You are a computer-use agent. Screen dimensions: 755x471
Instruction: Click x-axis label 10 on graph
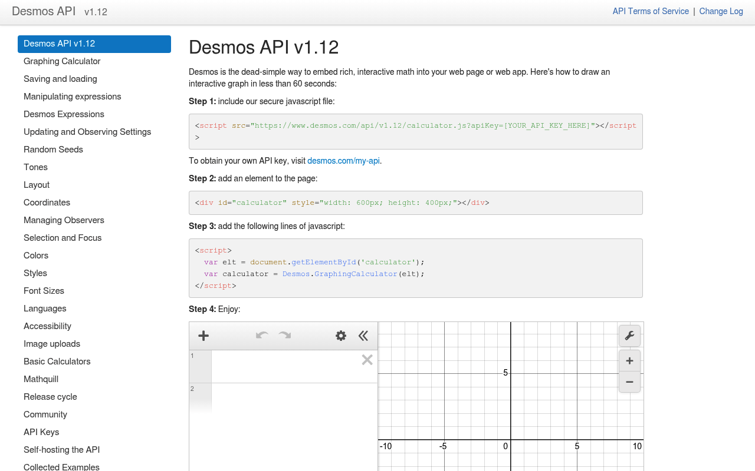tap(637, 446)
